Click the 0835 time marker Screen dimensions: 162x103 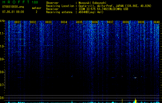click(79, 22)
